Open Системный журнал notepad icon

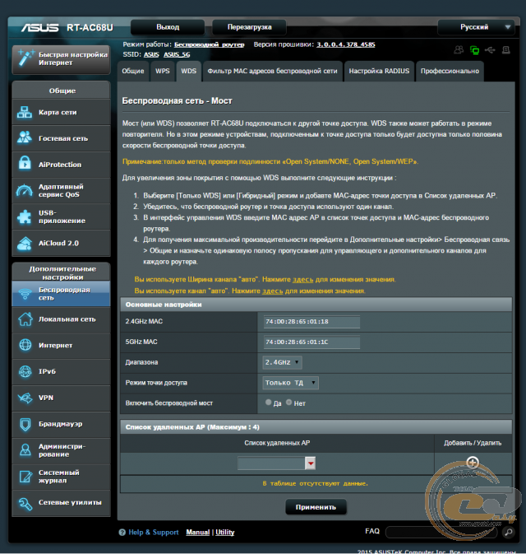point(25,477)
